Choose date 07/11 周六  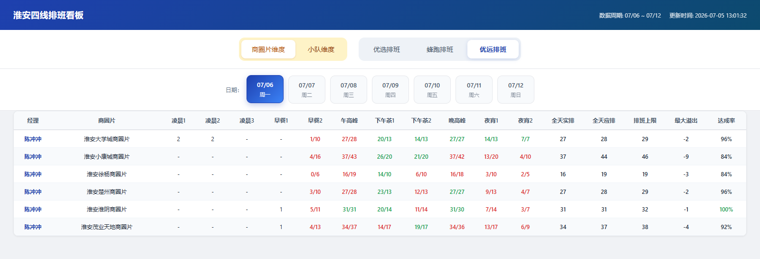pyautogui.click(x=474, y=89)
